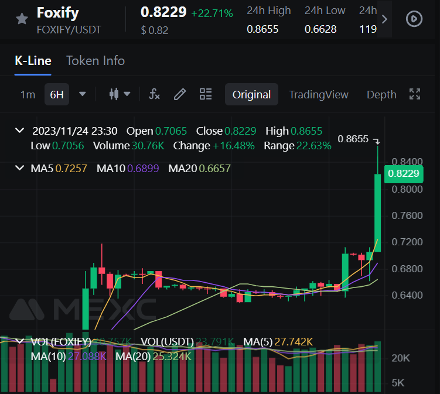Collapse the VOL(FOXIFY) volume indicator chevron
Screen dimensions: 440x394
tap(20, 341)
